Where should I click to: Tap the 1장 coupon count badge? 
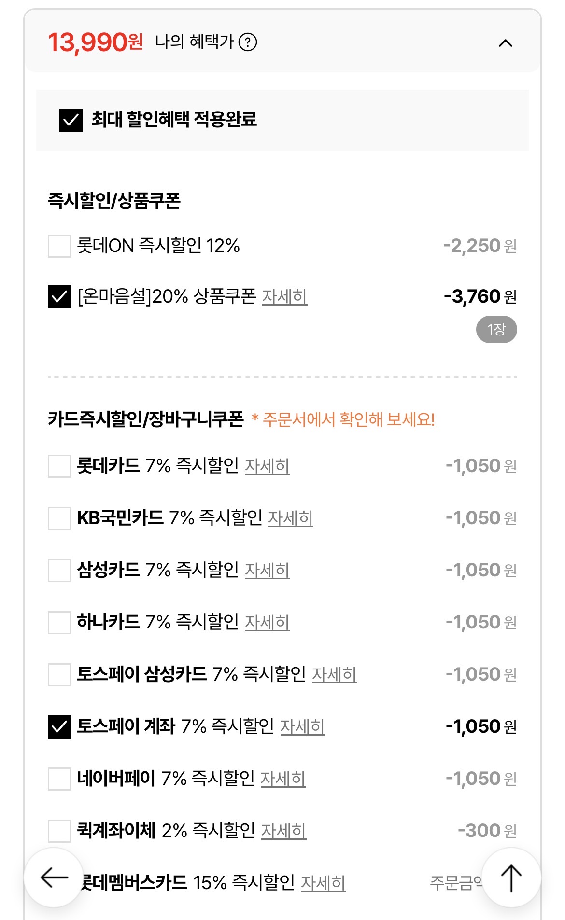pos(496,330)
